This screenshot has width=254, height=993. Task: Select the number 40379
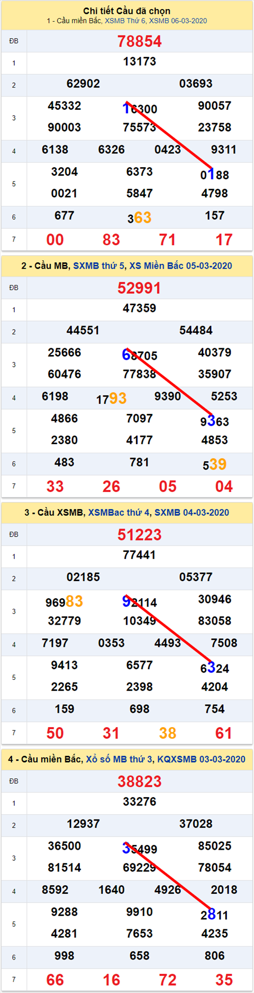coord(215,352)
